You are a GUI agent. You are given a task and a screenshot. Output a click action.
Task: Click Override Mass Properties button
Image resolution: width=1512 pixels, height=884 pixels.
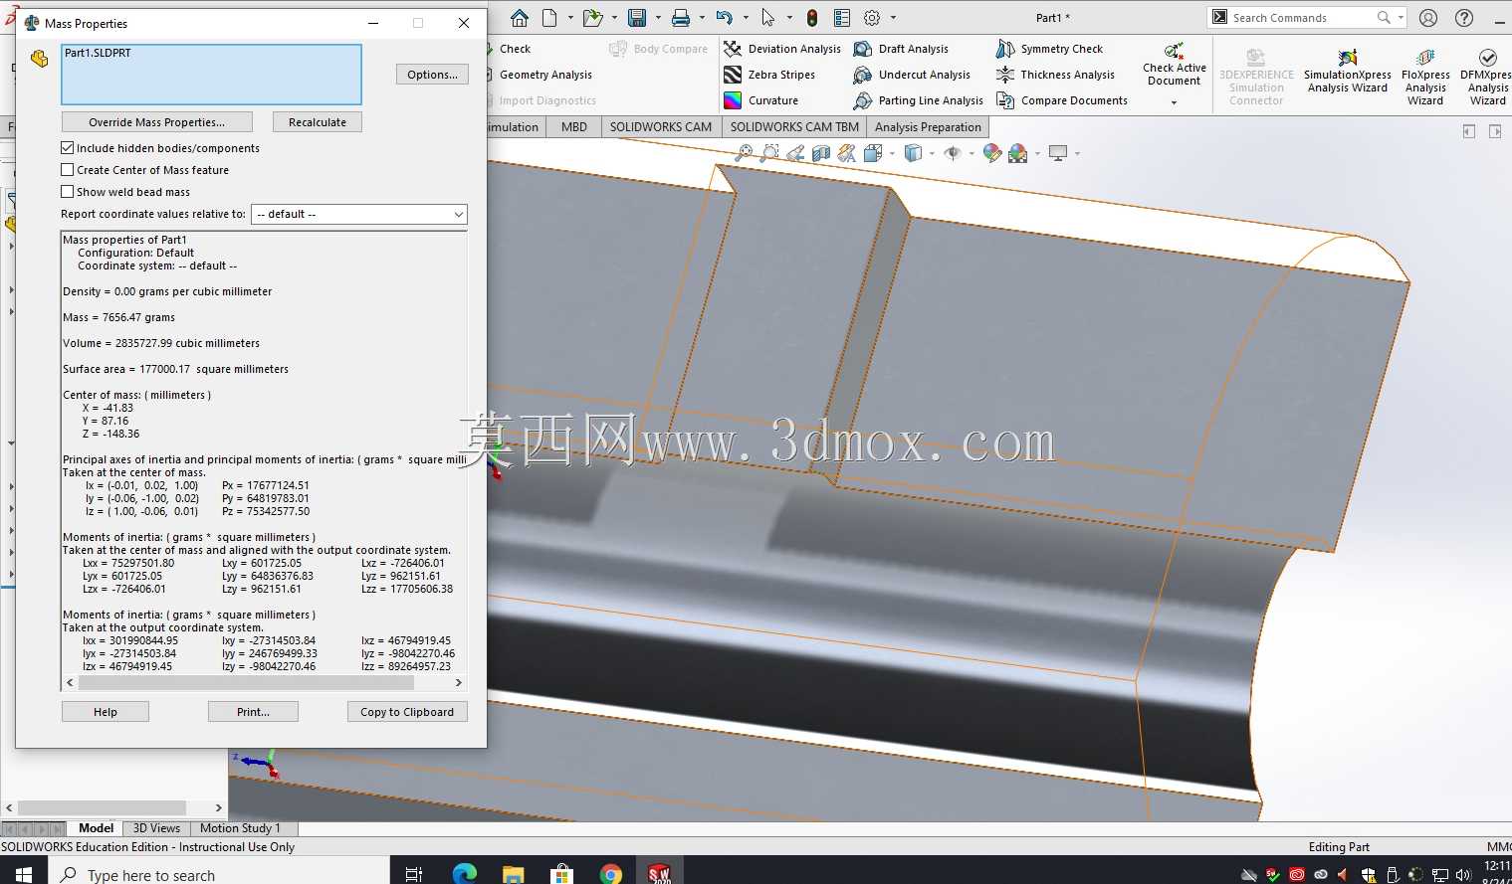pyautogui.click(x=157, y=122)
